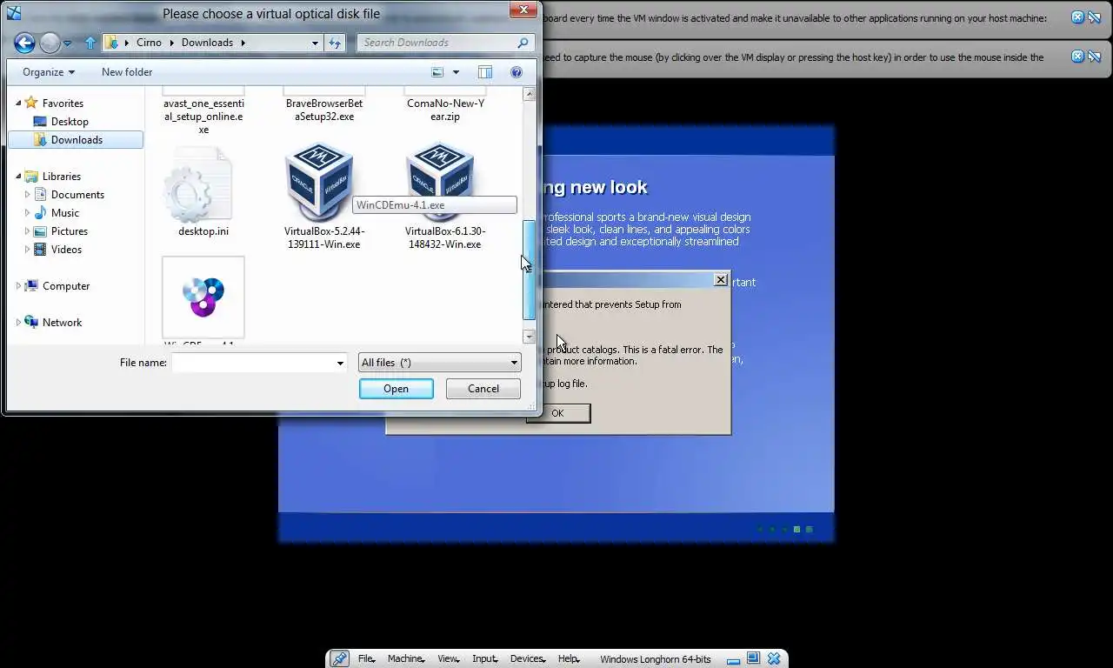Dismiss the keyboard capture notification

coord(1078,17)
